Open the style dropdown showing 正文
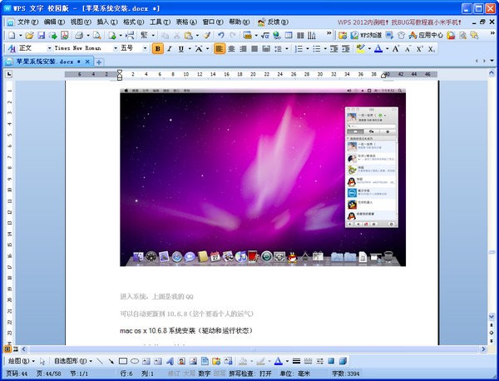This screenshot has width=499, height=381. click(50, 48)
